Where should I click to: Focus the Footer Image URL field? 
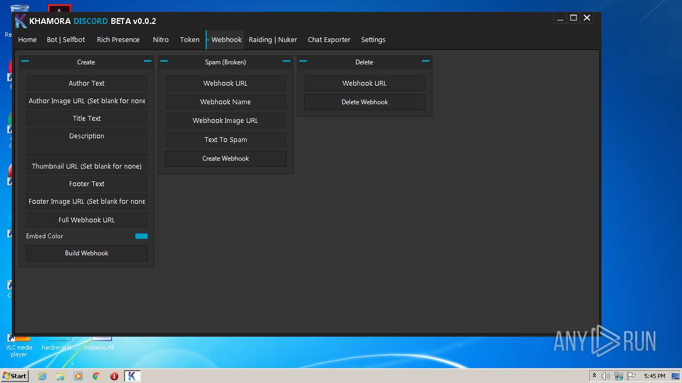point(87,202)
